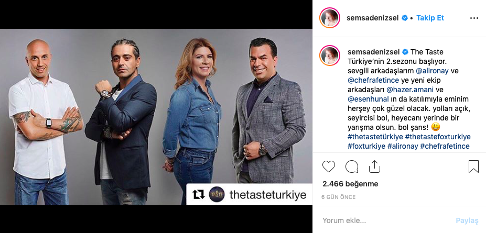
Task: Like the post with the heart icon
Action: pyautogui.click(x=329, y=167)
